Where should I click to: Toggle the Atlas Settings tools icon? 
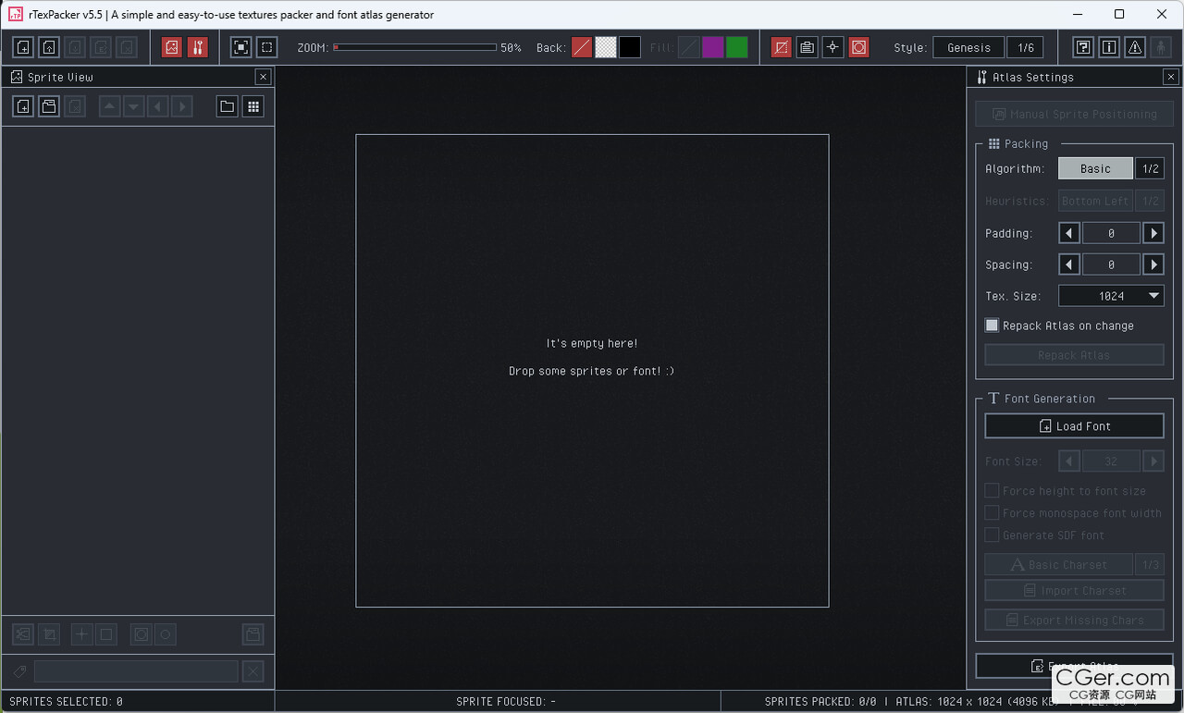(x=197, y=47)
